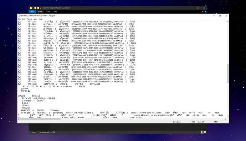This screenshot has height=141, width=246.
Task: Click the Notepad icon in the title bar
Action: [x=20, y=16]
